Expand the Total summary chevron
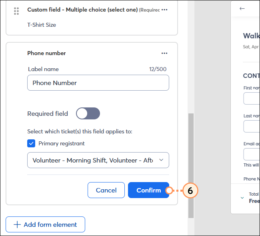 coord(242,198)
